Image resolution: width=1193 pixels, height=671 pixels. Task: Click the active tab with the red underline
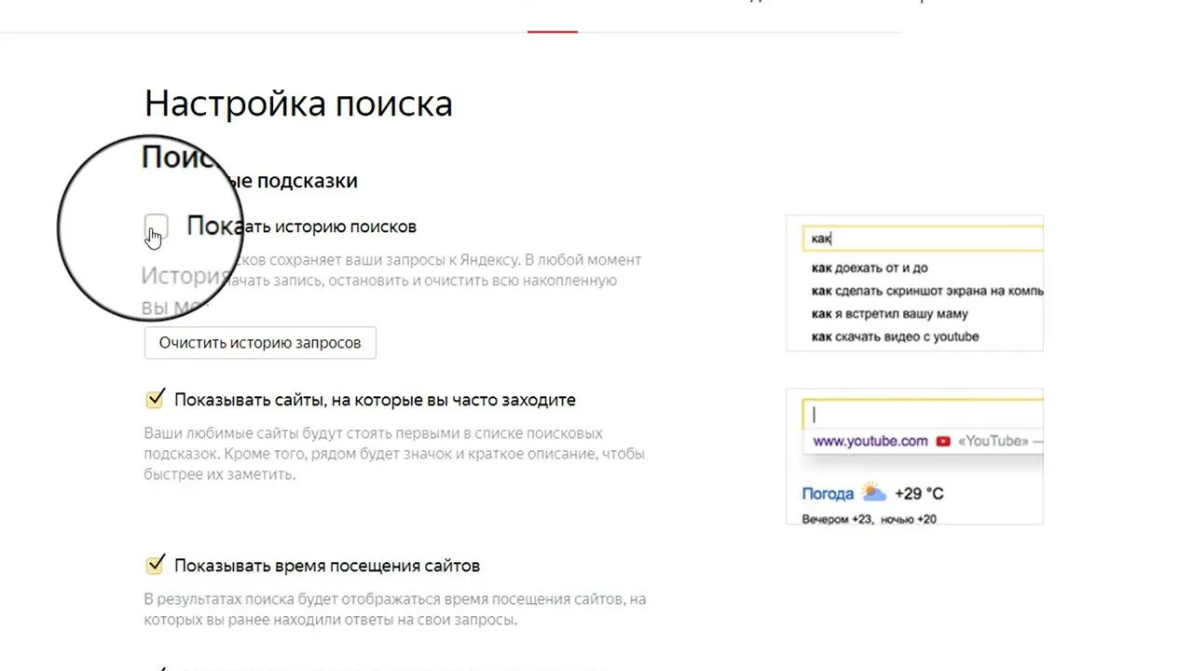[x=553, y=16]
